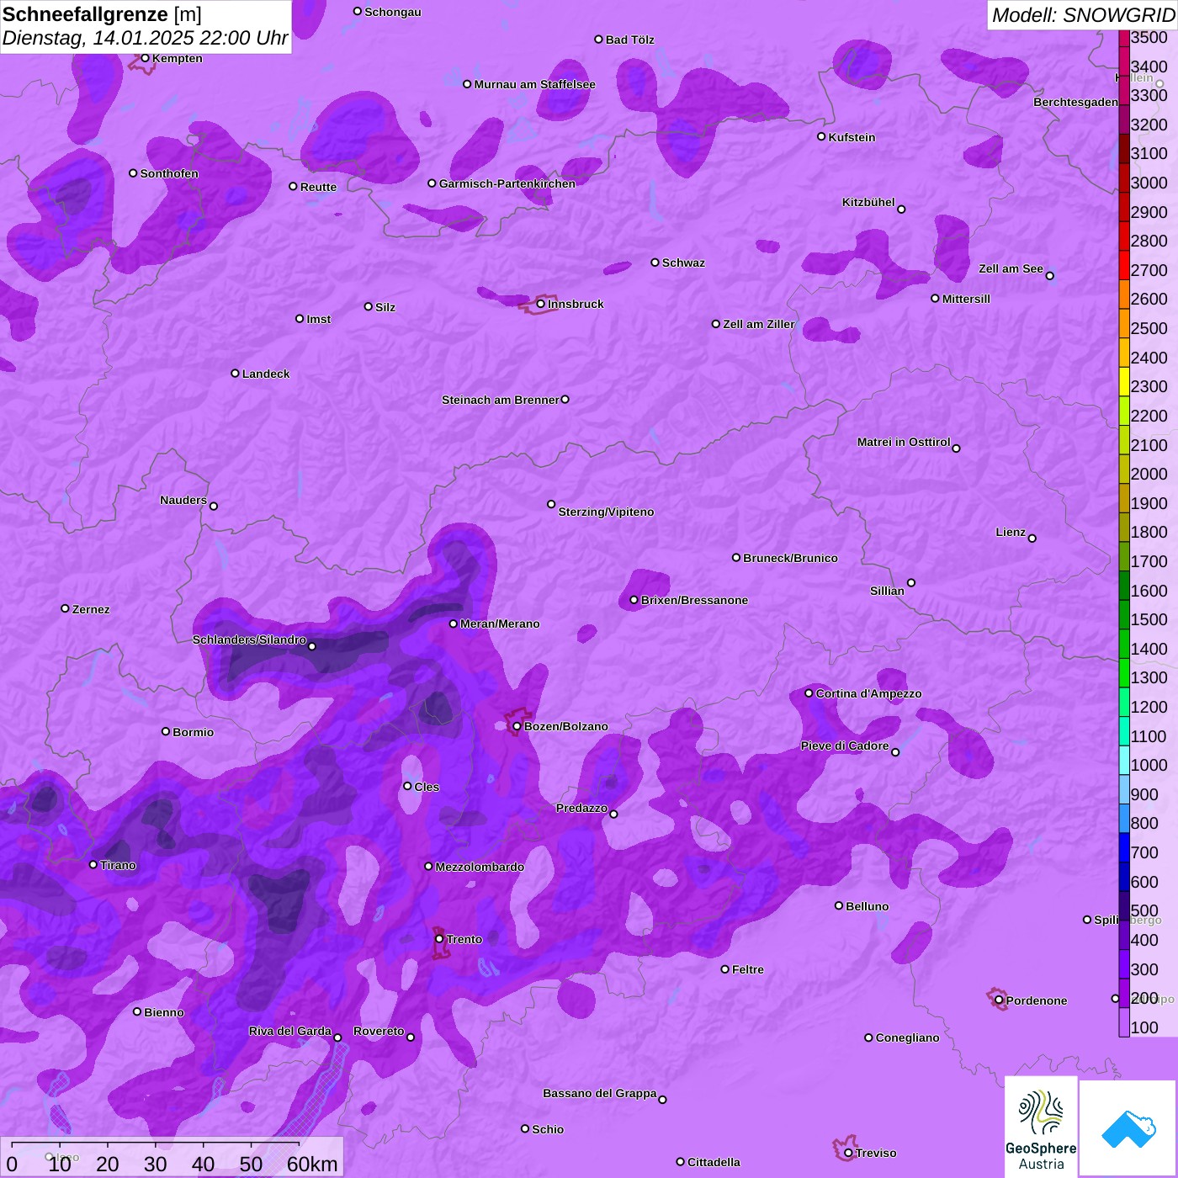
Task: Select the Zell am See marker
Action: point(1049,276)
